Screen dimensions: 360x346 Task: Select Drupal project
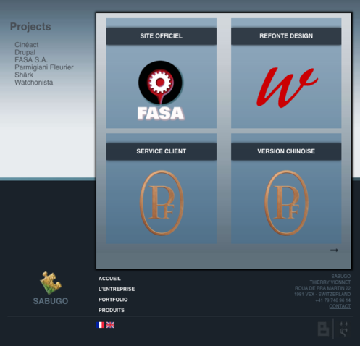(25, 52)
